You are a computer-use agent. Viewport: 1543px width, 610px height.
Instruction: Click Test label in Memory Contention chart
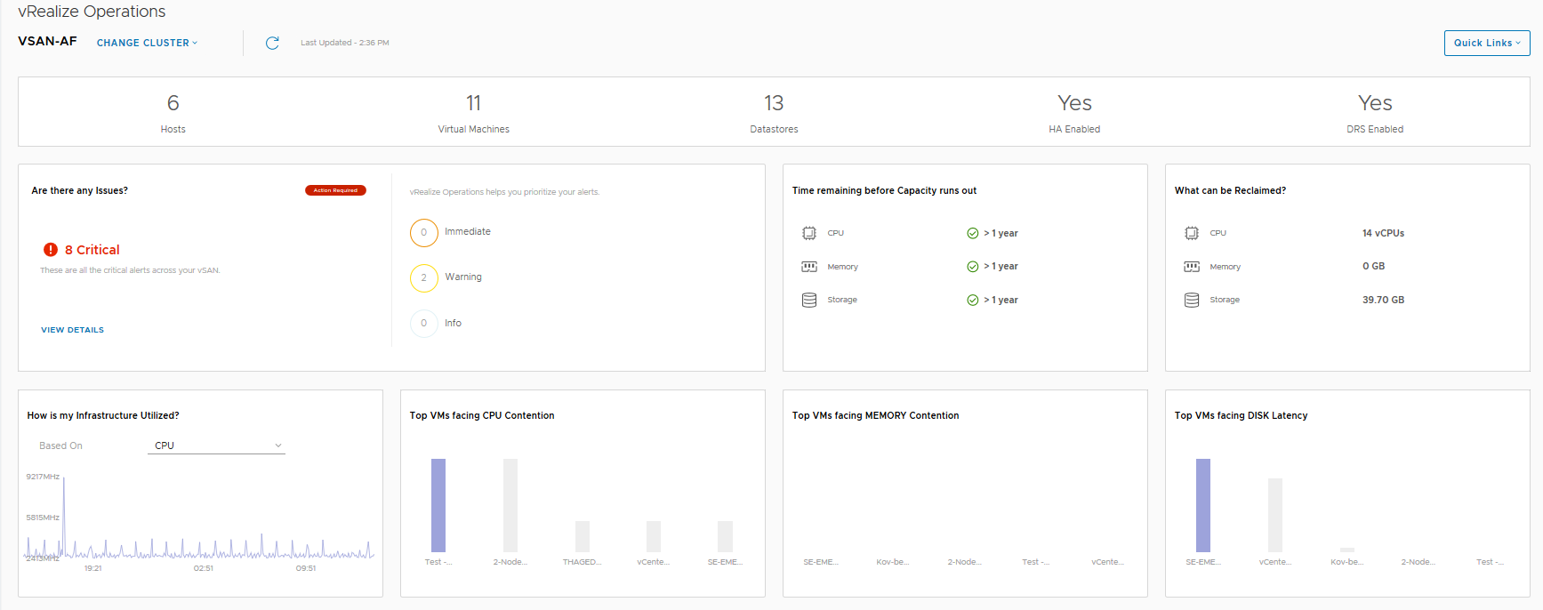(1035, 562)
